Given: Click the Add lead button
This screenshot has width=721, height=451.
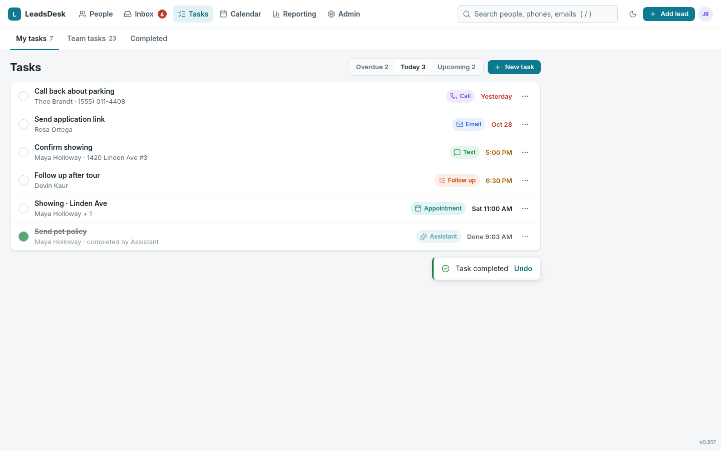Looking at the screenshot, I should click(669, 14).
